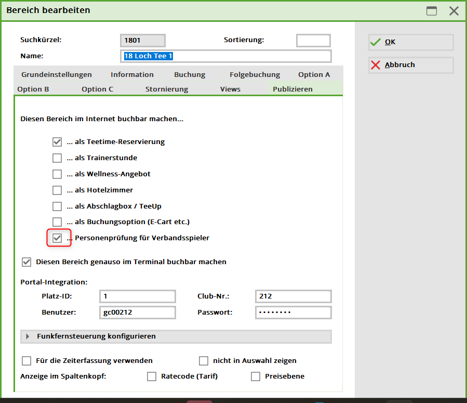Click the OK button with green checkmark

tap(410, 42)
